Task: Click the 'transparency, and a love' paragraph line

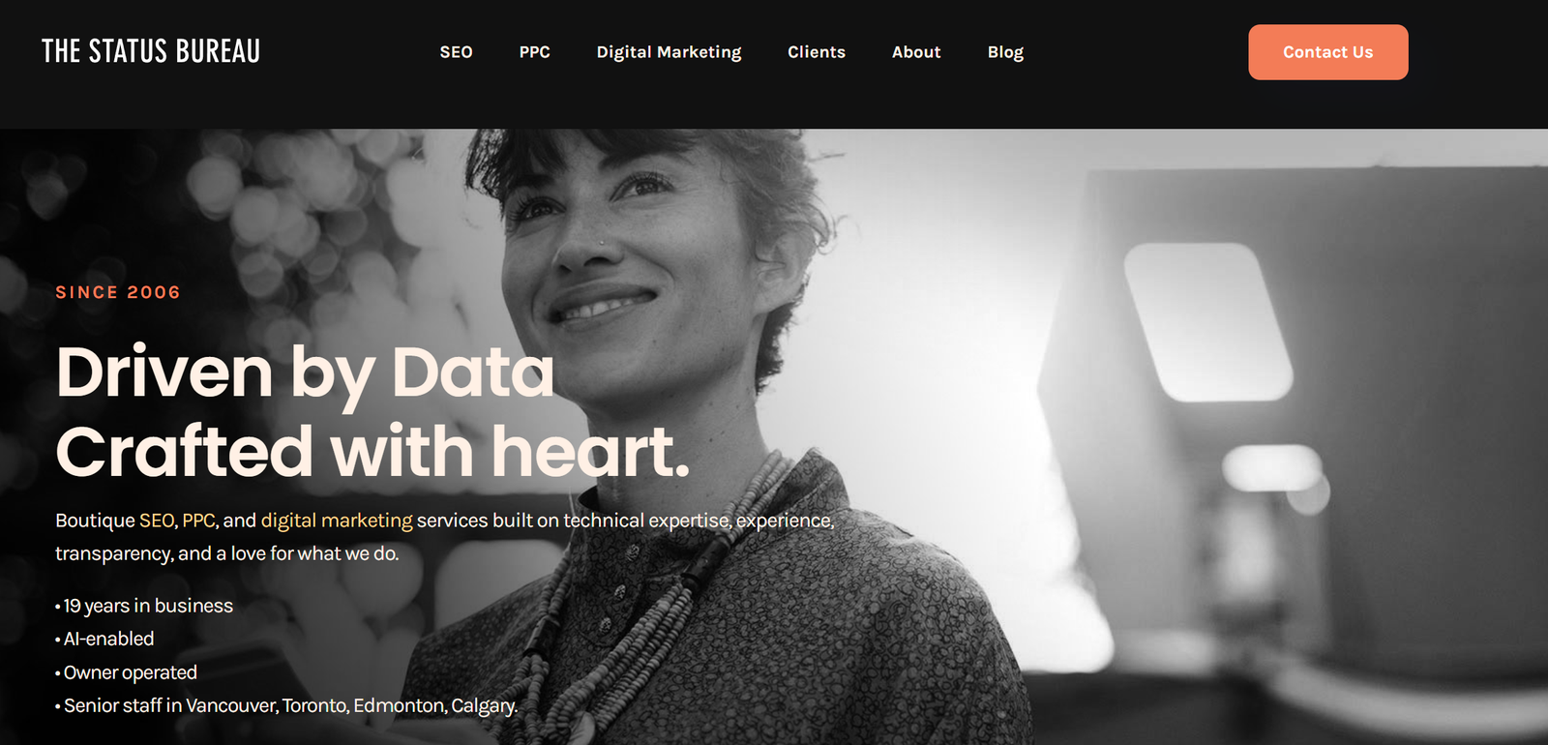Action: click(x=227, y=553)
